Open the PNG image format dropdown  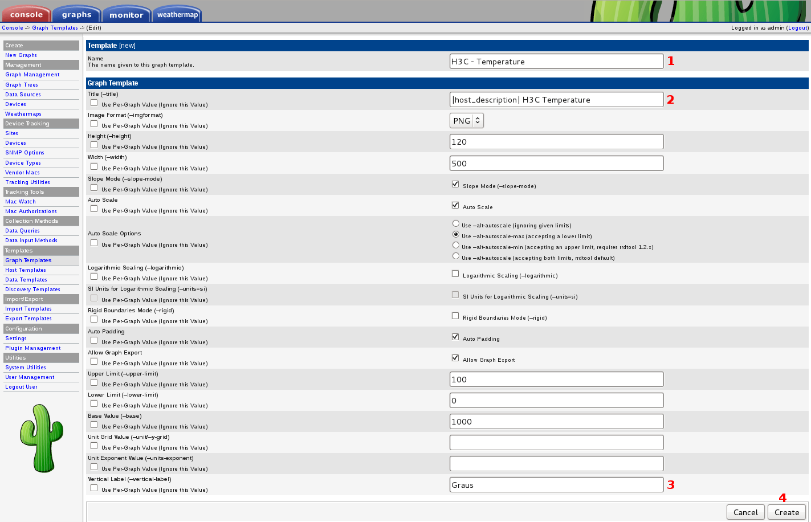coord(466,120)
